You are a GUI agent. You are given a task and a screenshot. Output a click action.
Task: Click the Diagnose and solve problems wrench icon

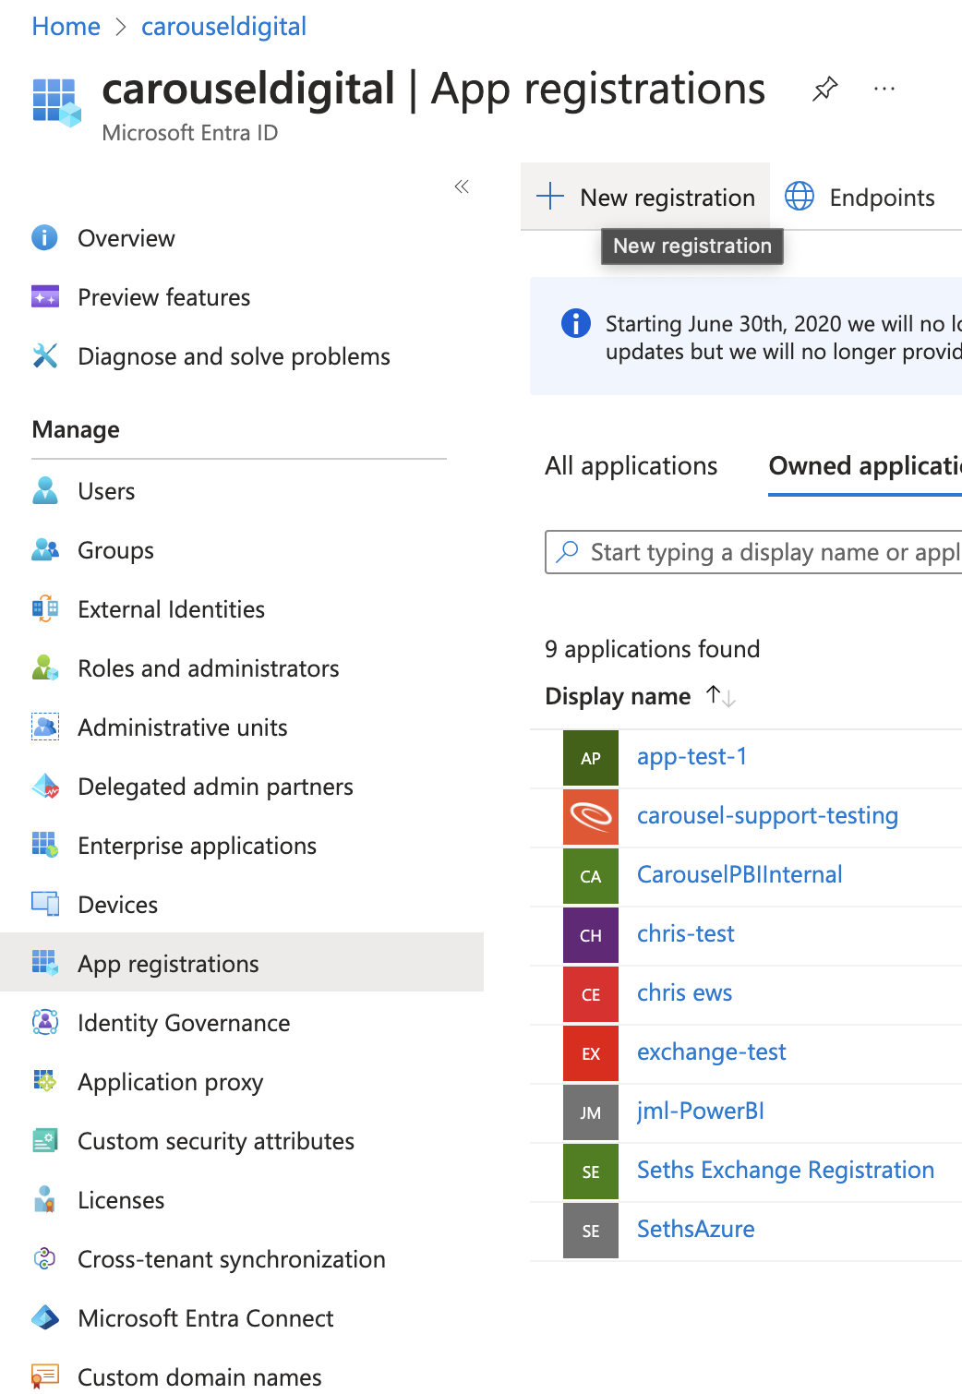[x=44, y=356]
